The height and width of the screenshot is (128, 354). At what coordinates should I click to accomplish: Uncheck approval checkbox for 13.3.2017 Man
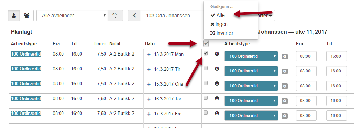point(206,53)
